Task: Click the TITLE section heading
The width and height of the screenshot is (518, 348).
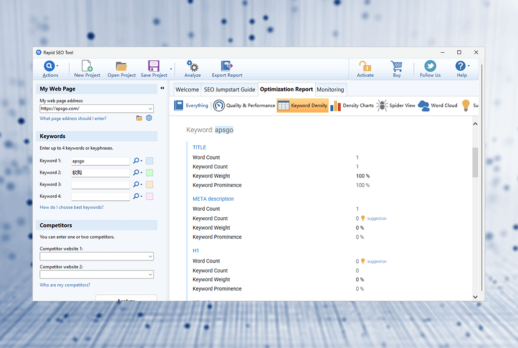Action: (199, 148)
